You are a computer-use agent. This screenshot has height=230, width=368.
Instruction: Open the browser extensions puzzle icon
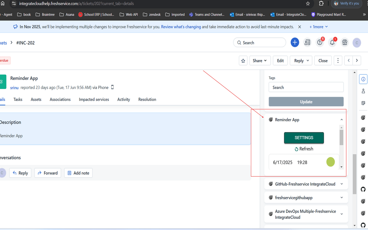[321, 4]
